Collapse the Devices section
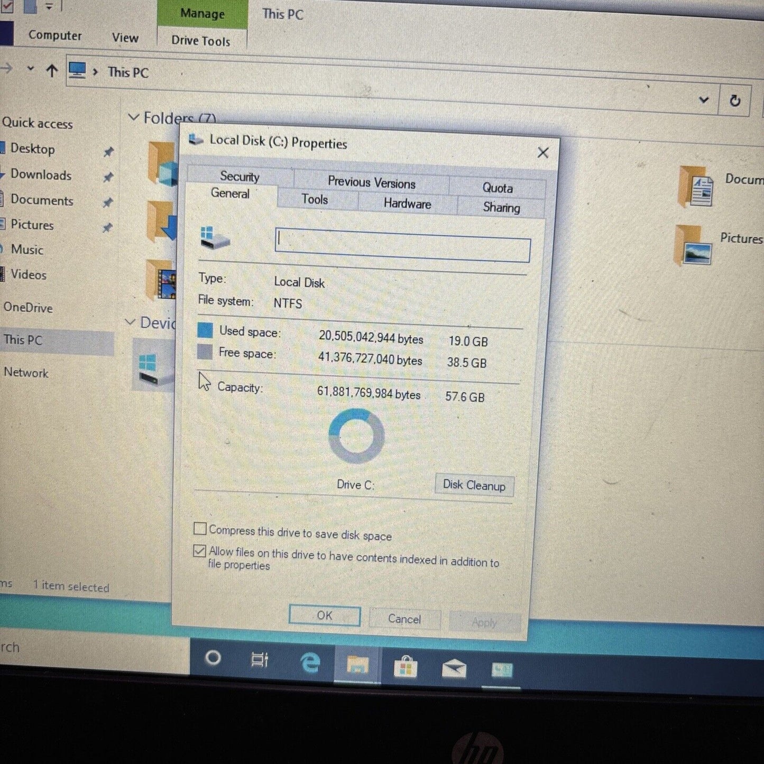Viewport: 764px width, 764px height. [x=130, y=323]
